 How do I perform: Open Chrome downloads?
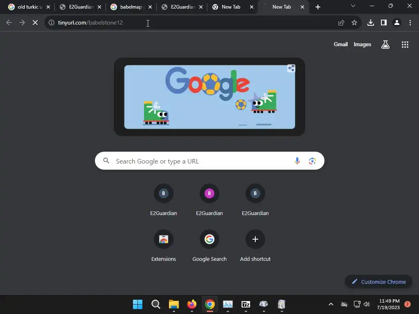[x=371, y=23]
